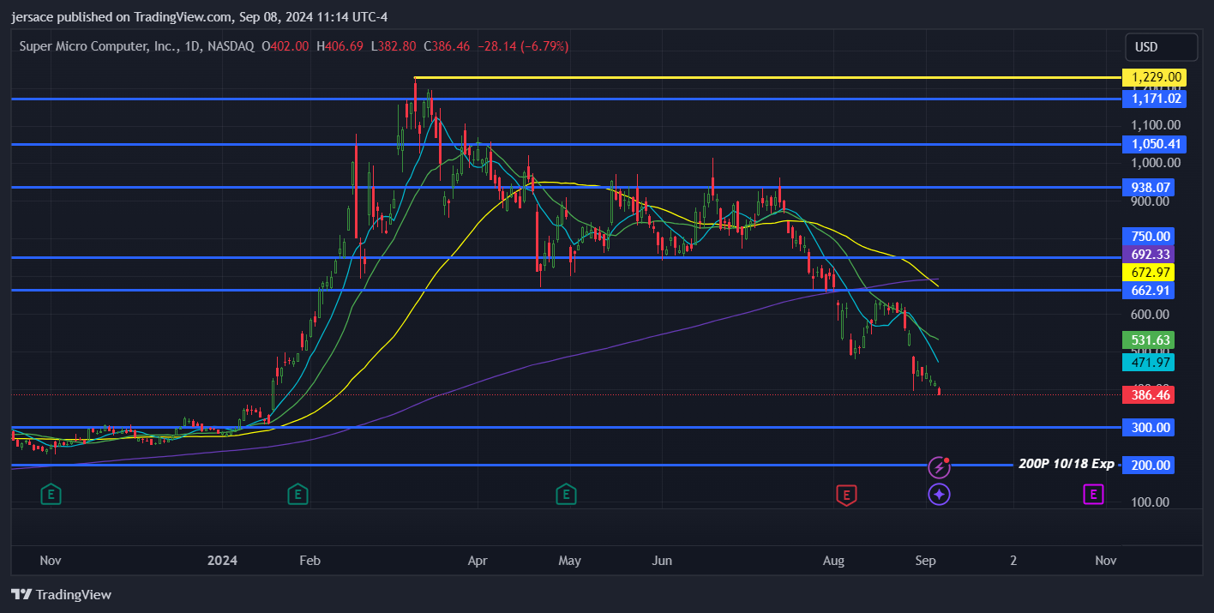Click the 1,100.00 axis value
Screen dimensions: 1214x613
(1155, 125)
